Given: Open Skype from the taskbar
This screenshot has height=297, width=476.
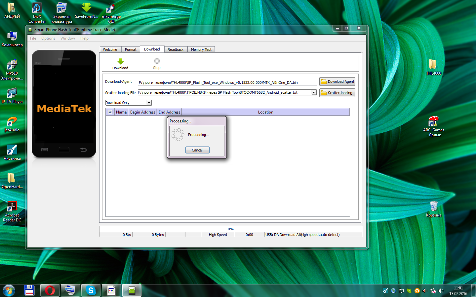Looking at the screenshot, I should coord(91,290).
